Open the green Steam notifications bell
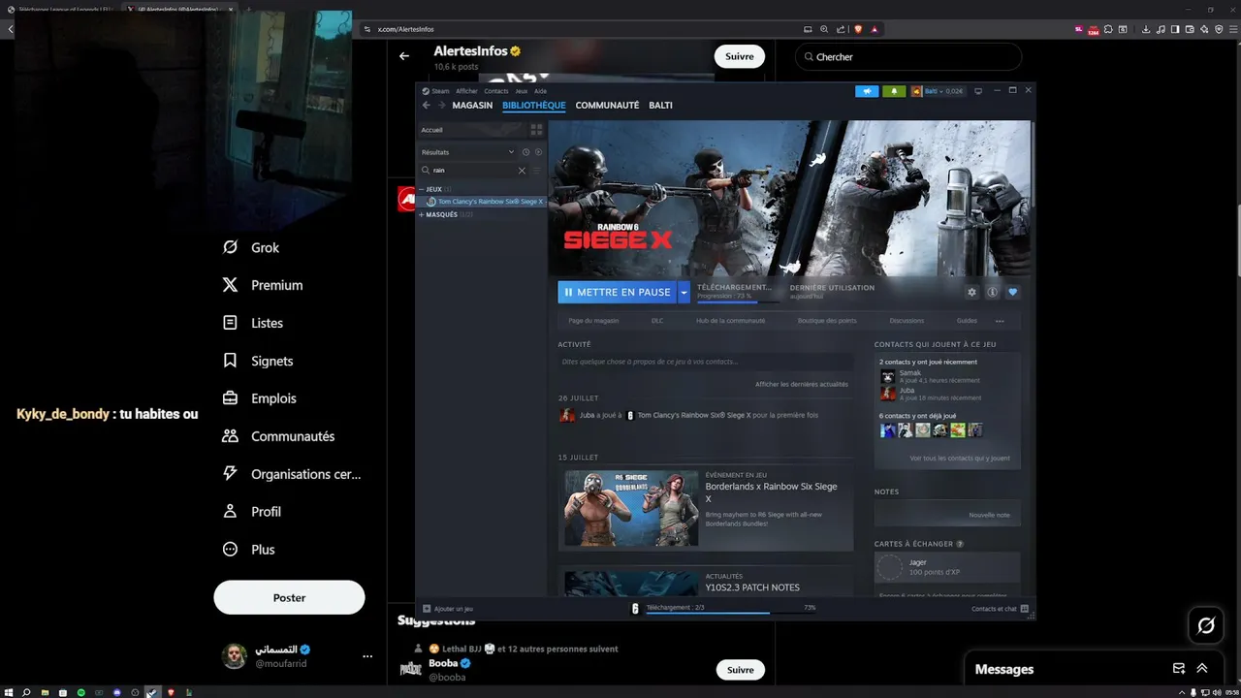 click(894, 91)
